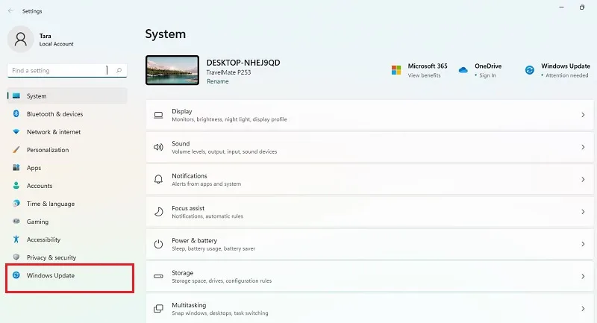
Task: Click the Gaming controller icon
Action: [x=16, y=221]
